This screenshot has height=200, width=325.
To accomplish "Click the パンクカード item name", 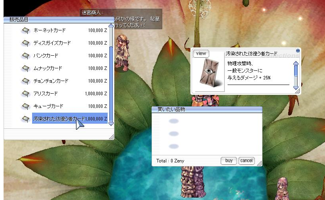I will coord(46,56).
